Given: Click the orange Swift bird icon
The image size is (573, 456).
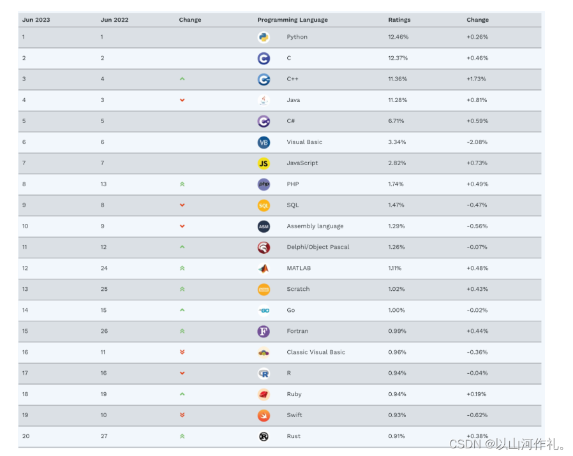Looking at the screenshot, I should (x=264, y=415).
